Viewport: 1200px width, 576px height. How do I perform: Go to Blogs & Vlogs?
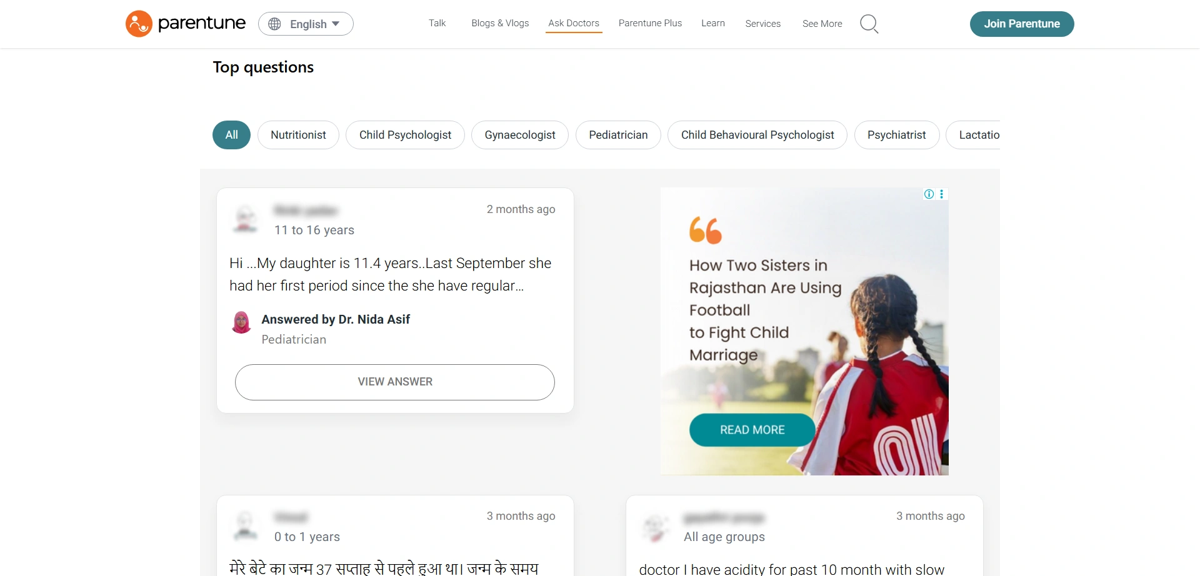pos(500,23)
